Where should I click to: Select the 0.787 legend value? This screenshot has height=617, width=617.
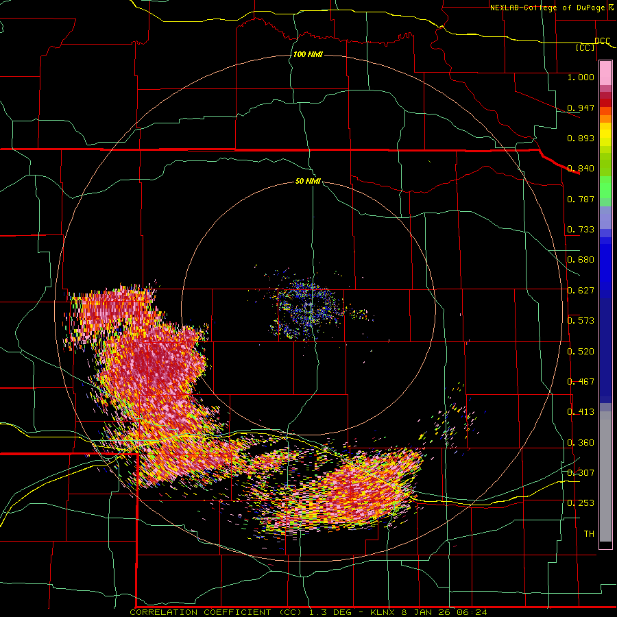(x=581, y=199)
